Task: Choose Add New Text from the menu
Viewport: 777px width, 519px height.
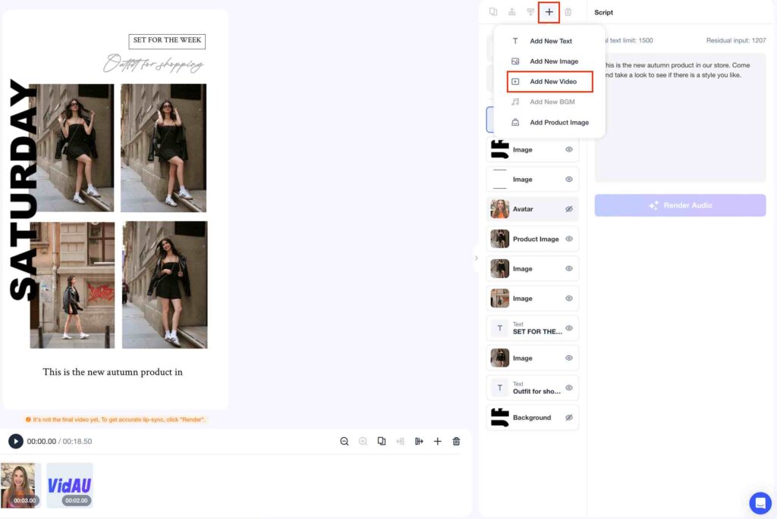Action: coord(550,41)
